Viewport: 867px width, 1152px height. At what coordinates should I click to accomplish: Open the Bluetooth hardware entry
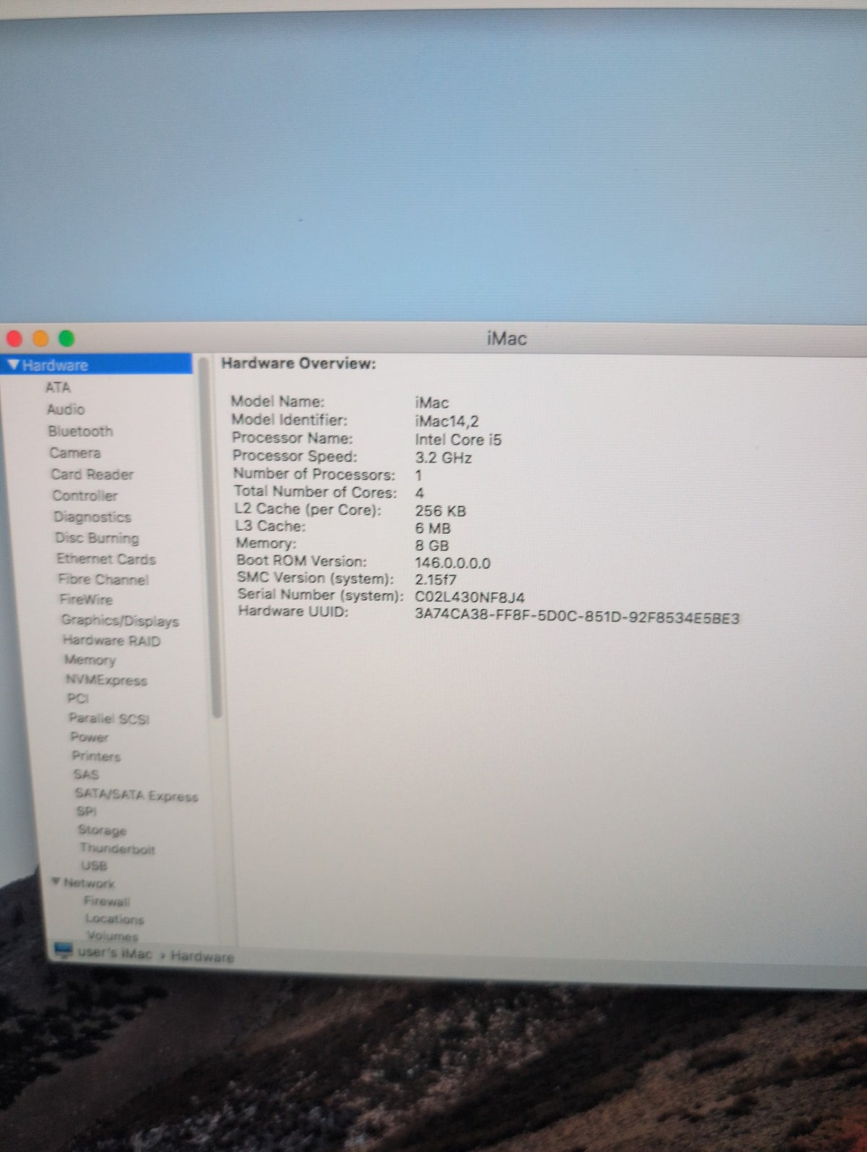[x=80, y=431]
